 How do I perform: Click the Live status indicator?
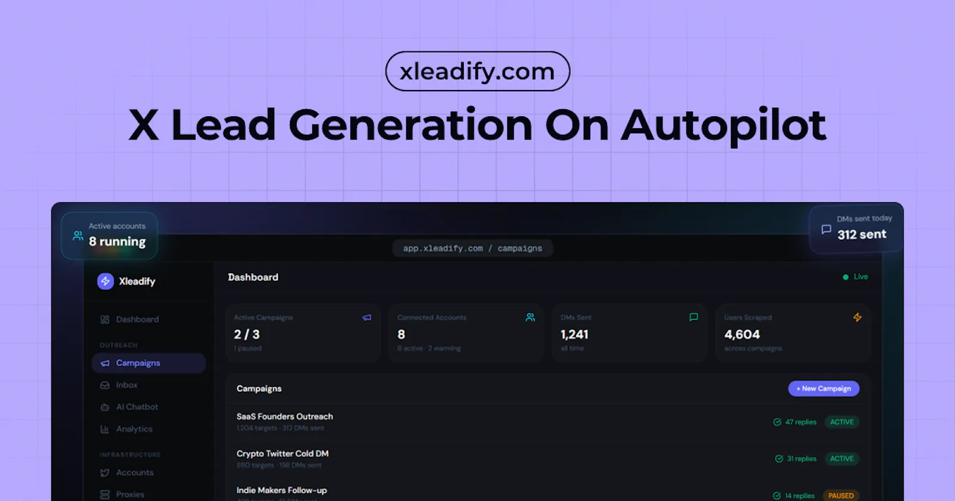[855, 277]
